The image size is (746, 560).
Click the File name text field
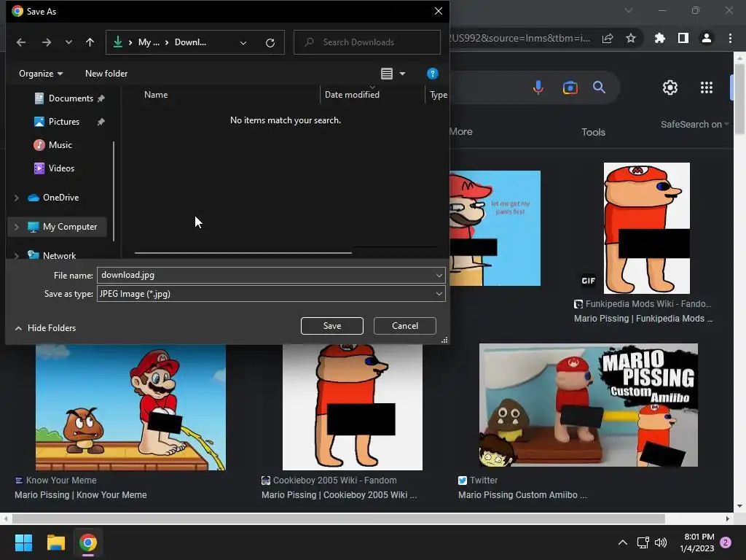(264, 275)
